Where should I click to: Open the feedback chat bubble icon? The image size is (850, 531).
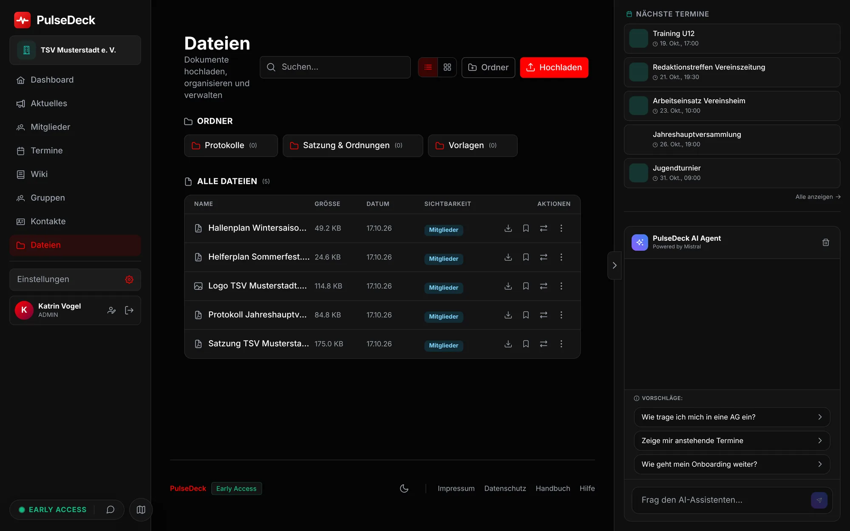(110, 509)
